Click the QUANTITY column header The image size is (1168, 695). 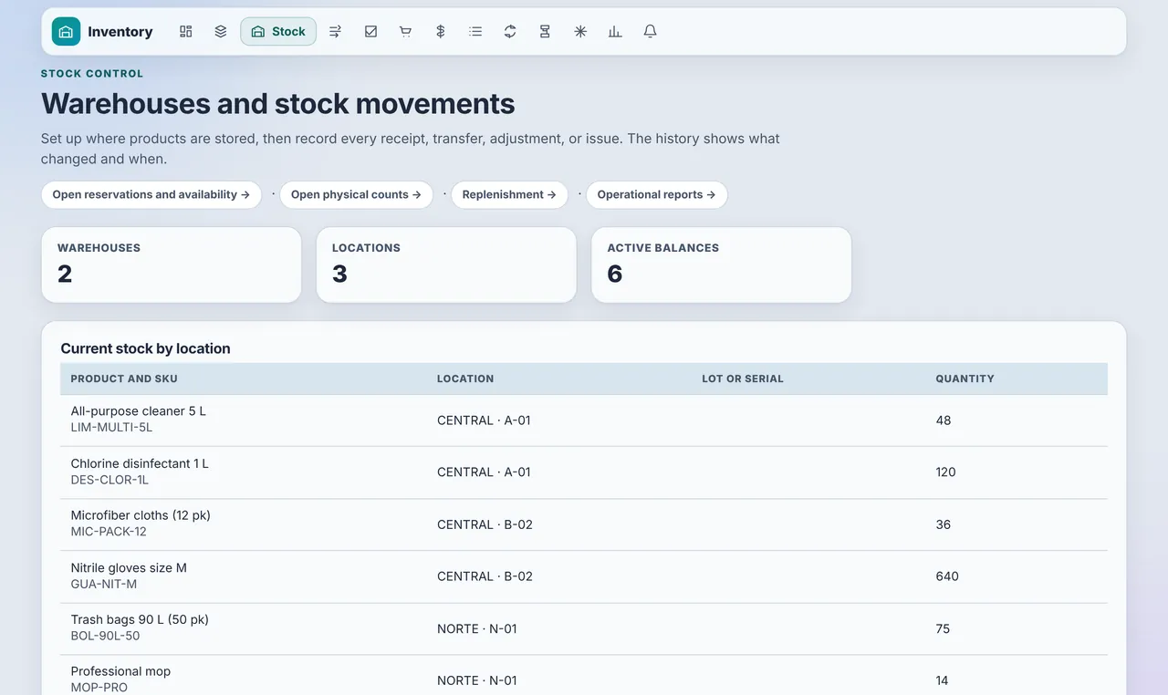pyautogui.click(x=965, y=379)
